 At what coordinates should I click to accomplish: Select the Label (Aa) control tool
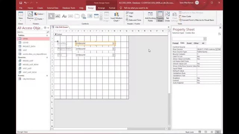64,16
